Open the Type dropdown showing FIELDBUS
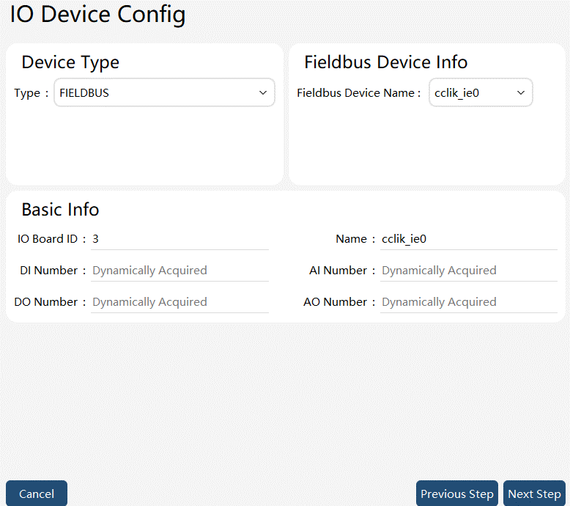 (x=164, y=92)
